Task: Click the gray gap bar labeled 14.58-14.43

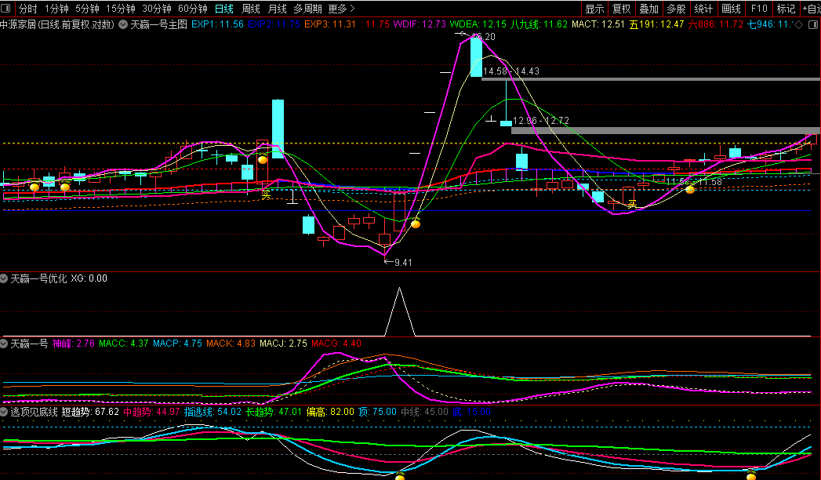Action: coord(649,78)
